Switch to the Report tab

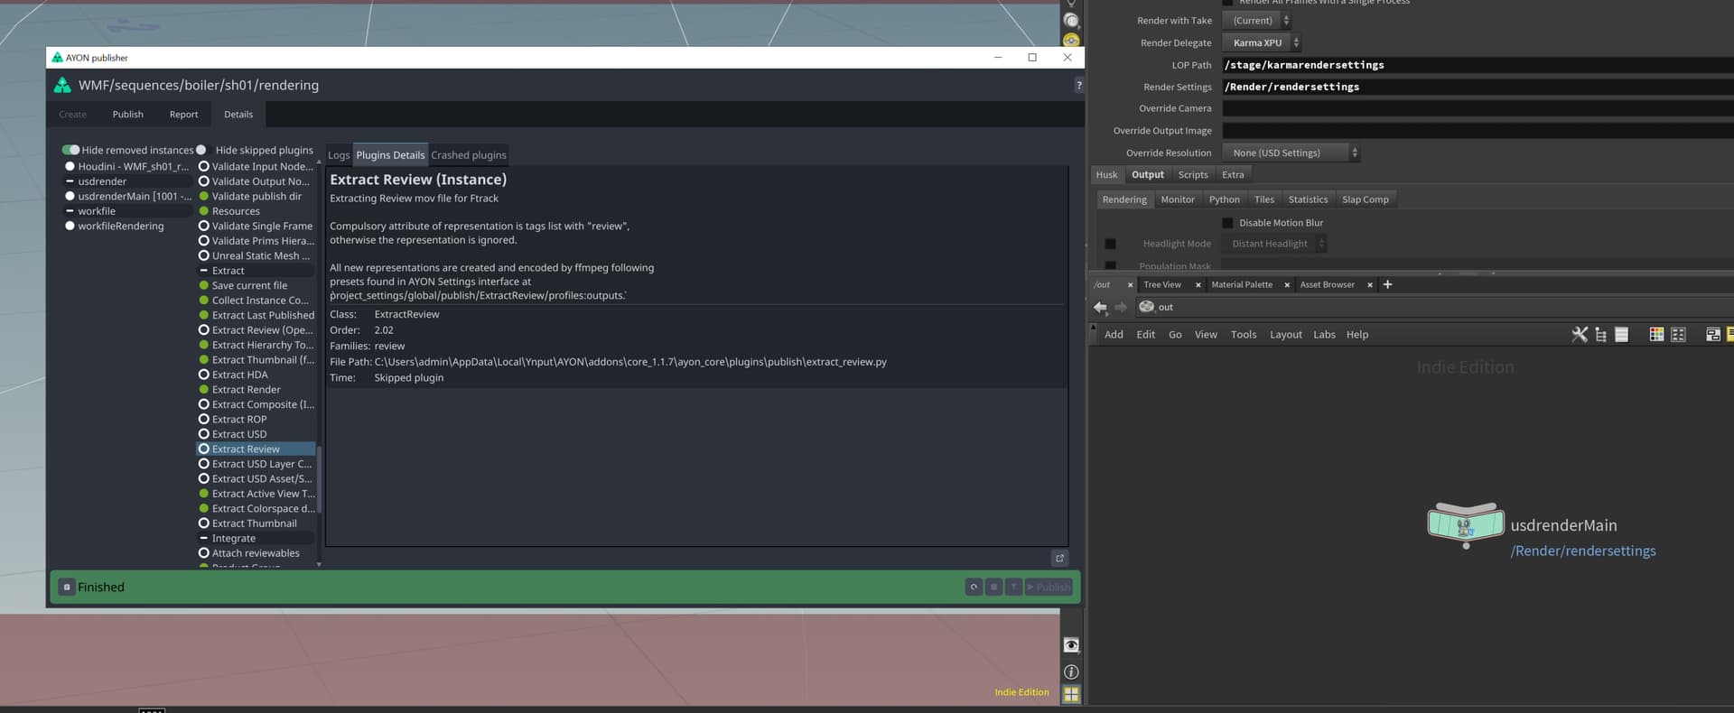pyautogui.click(x=183, y=115)
